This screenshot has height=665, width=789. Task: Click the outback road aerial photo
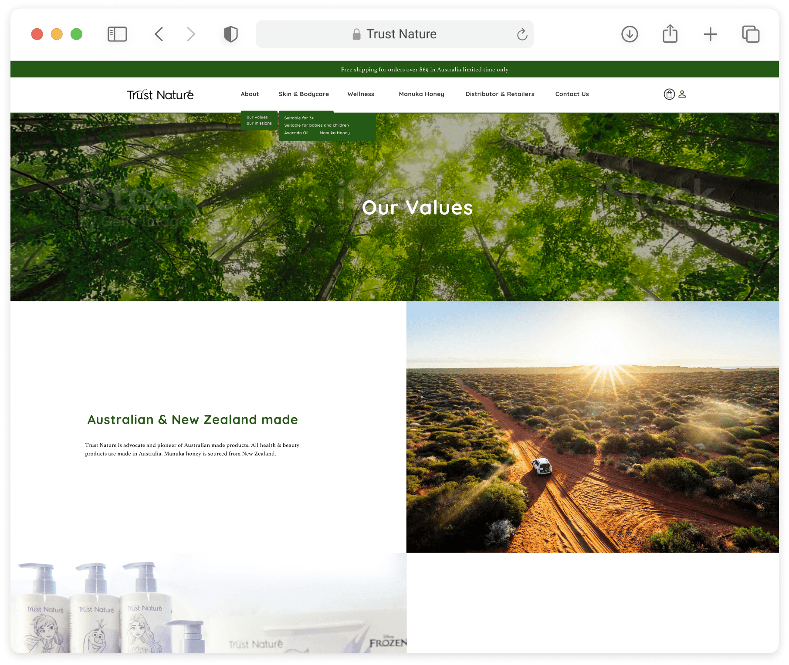pyautogui.click(x=593, y=427)
